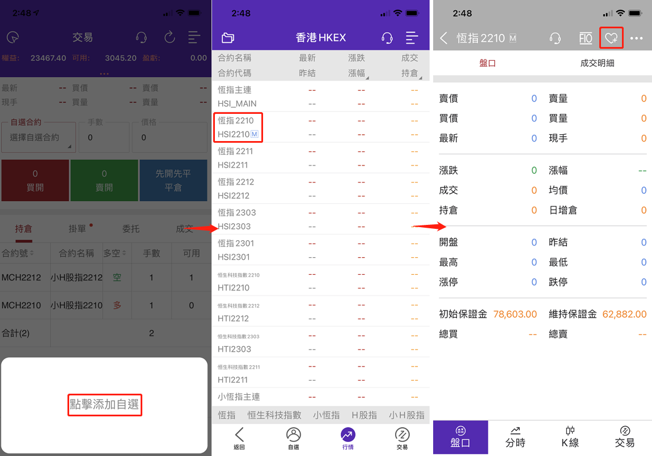This screenshot has width=652, height=456.
Task: Open the 選擇自選合約 dropdown
Action: 38,137
